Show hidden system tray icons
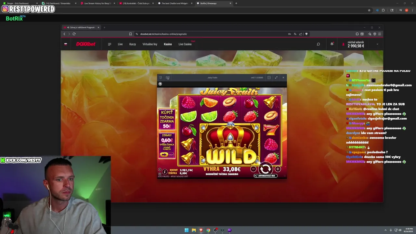Screen dimensions: 416x234 (x=386, y=230)
